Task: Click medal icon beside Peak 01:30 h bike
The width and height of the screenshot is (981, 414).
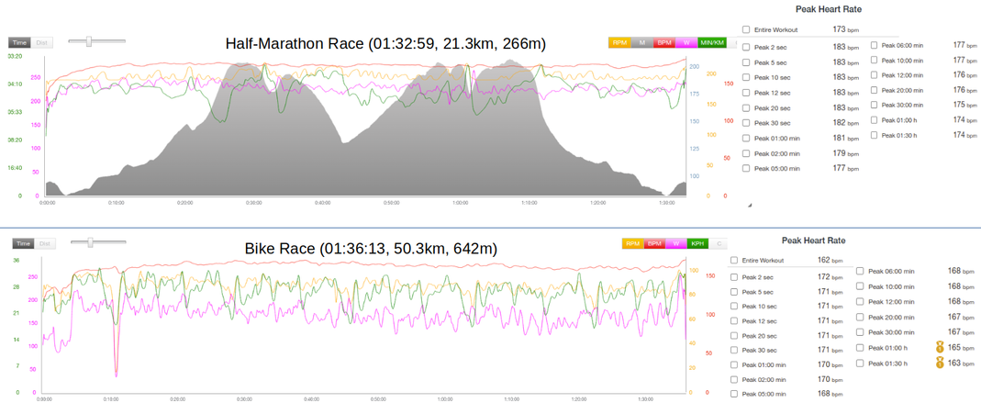Action: tap(940, 363)
